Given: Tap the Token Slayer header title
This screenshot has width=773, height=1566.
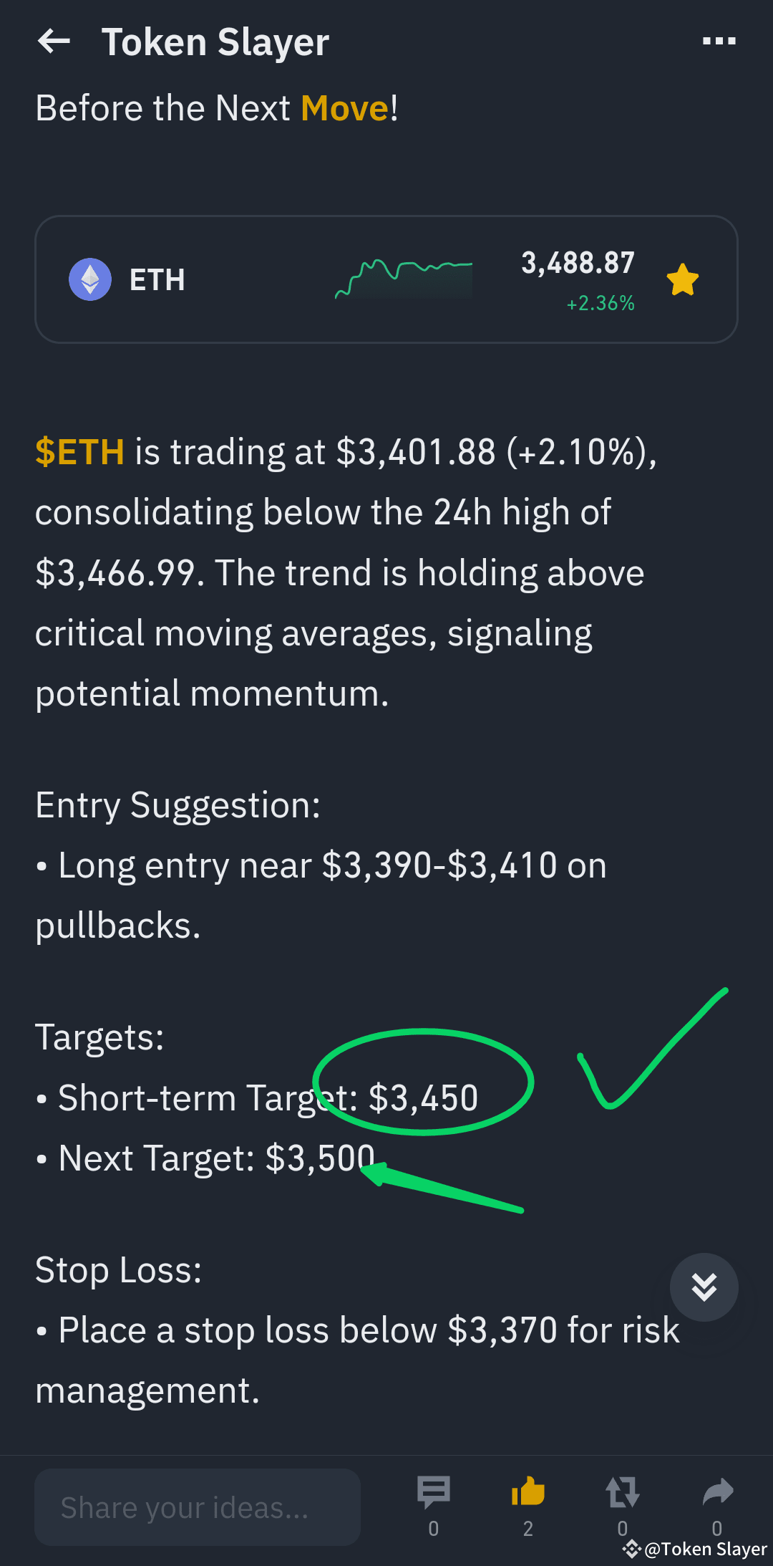Looking at the screenshot, I should [x=215, y=41].
